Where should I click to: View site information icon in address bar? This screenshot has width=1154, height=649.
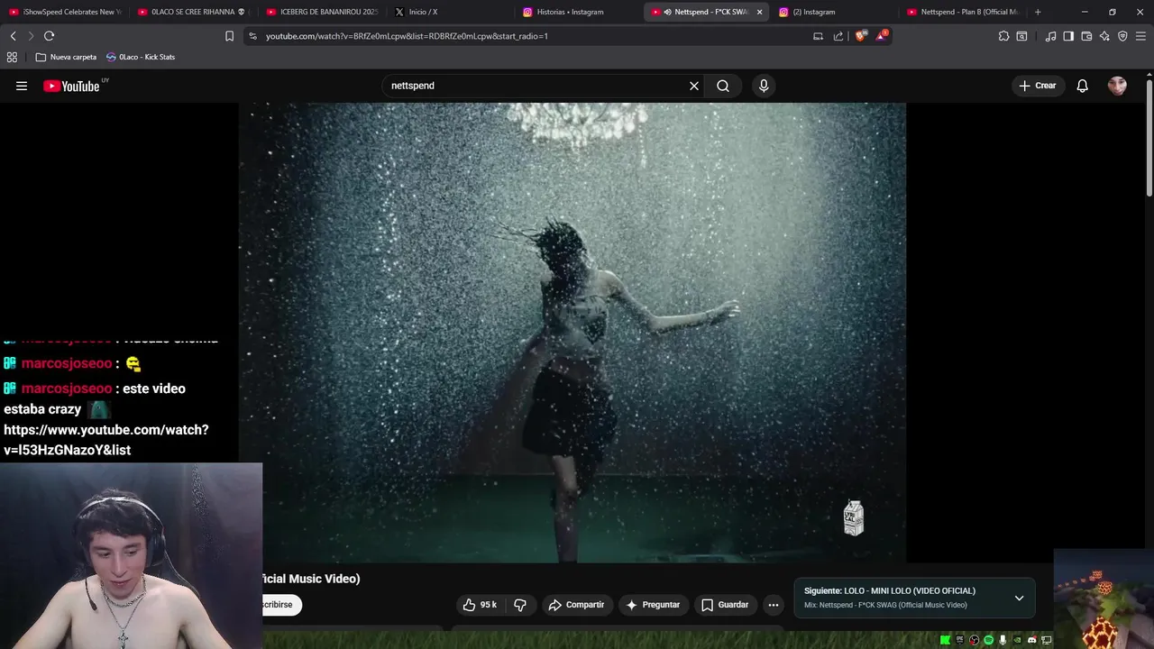(x=253, y=36)
